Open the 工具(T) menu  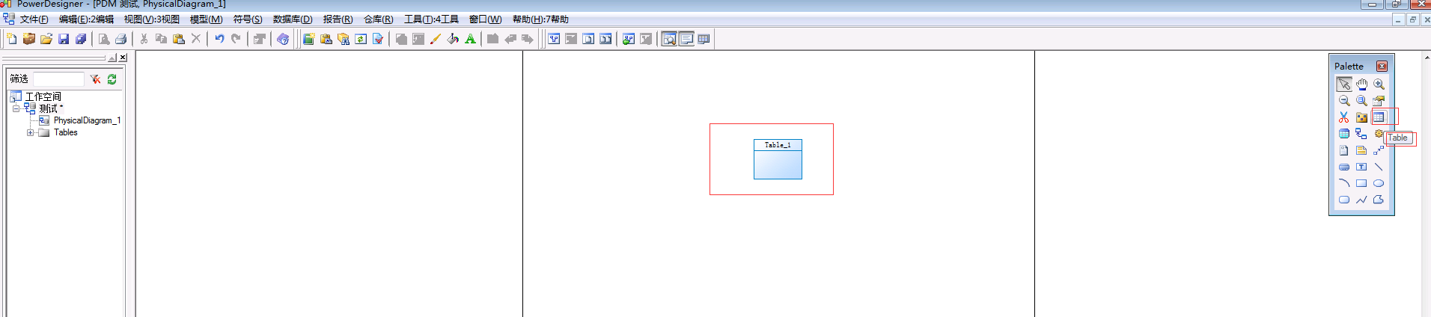[x=431, y=19]
